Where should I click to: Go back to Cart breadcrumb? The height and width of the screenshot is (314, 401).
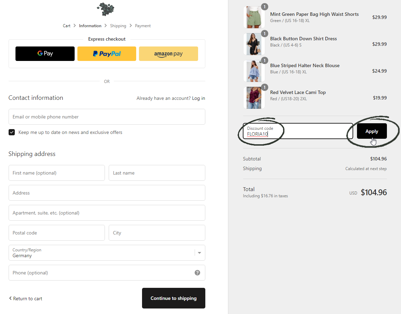66,26
